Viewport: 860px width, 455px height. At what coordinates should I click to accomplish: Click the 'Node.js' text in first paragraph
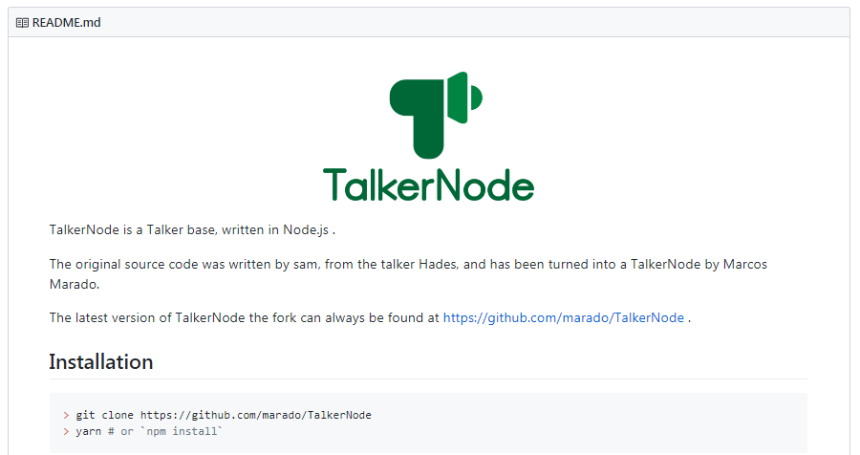pyautogui.click(x=306, y=230)
